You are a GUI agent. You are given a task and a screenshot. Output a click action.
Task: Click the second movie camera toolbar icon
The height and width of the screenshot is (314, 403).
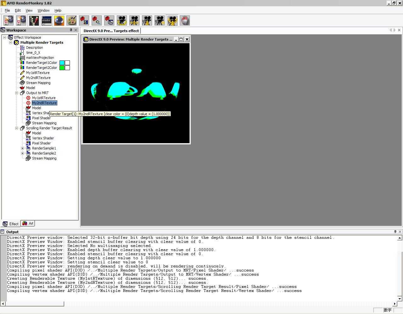pos(134,21)
